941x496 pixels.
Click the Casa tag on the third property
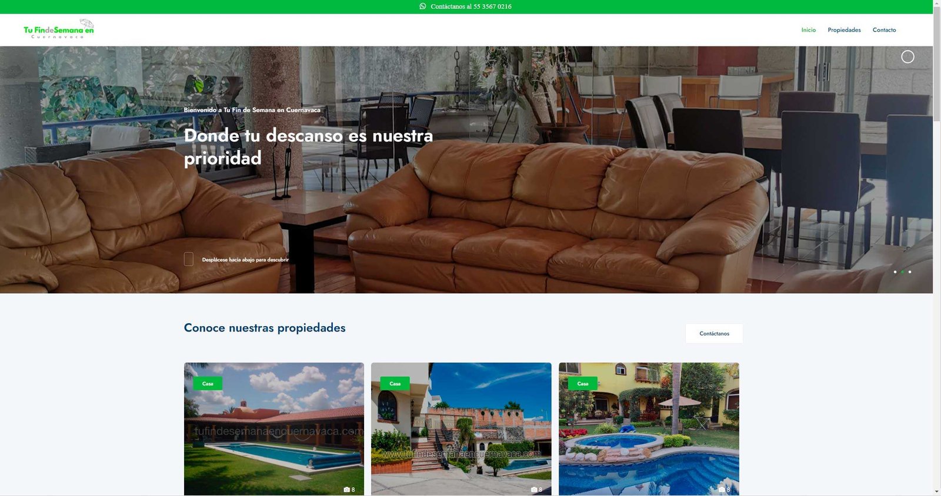583,384
